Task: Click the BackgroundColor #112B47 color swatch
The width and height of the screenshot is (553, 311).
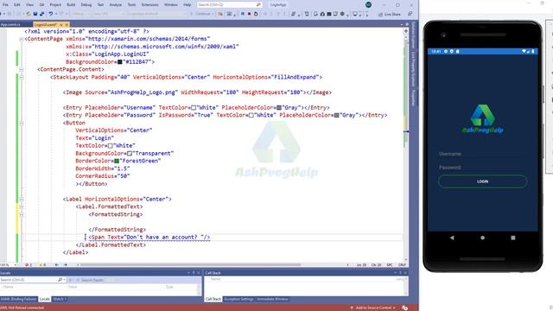Action: click(119, 62)
